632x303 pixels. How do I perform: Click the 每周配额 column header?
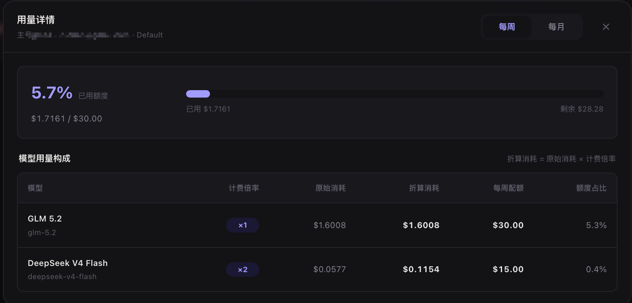pyautogui.click(x=508, y=188)
